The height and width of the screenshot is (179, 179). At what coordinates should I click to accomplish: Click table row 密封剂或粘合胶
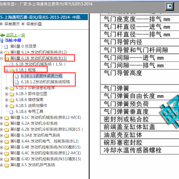coord(140,119)
